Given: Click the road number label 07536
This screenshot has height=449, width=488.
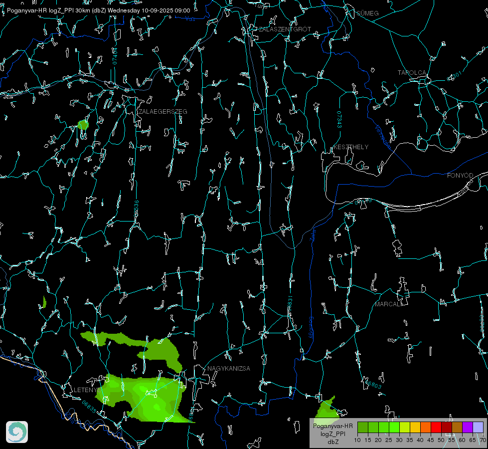Looking at the screenshot, I should tap(136, 209).
